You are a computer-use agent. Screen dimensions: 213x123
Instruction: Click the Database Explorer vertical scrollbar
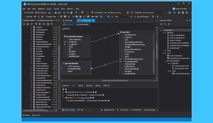[59, 62]
